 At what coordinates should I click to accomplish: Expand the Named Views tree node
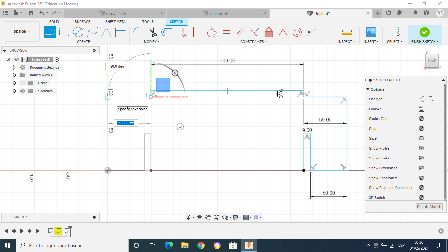point(14,75)
